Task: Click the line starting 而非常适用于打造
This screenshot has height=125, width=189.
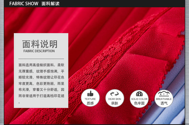Action: coord(41,96)
